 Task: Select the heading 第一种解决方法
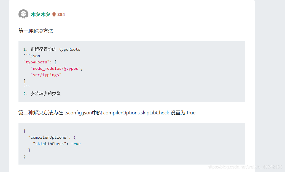(x=36, y=31)
